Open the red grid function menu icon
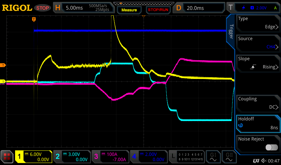 pos(7,157)
